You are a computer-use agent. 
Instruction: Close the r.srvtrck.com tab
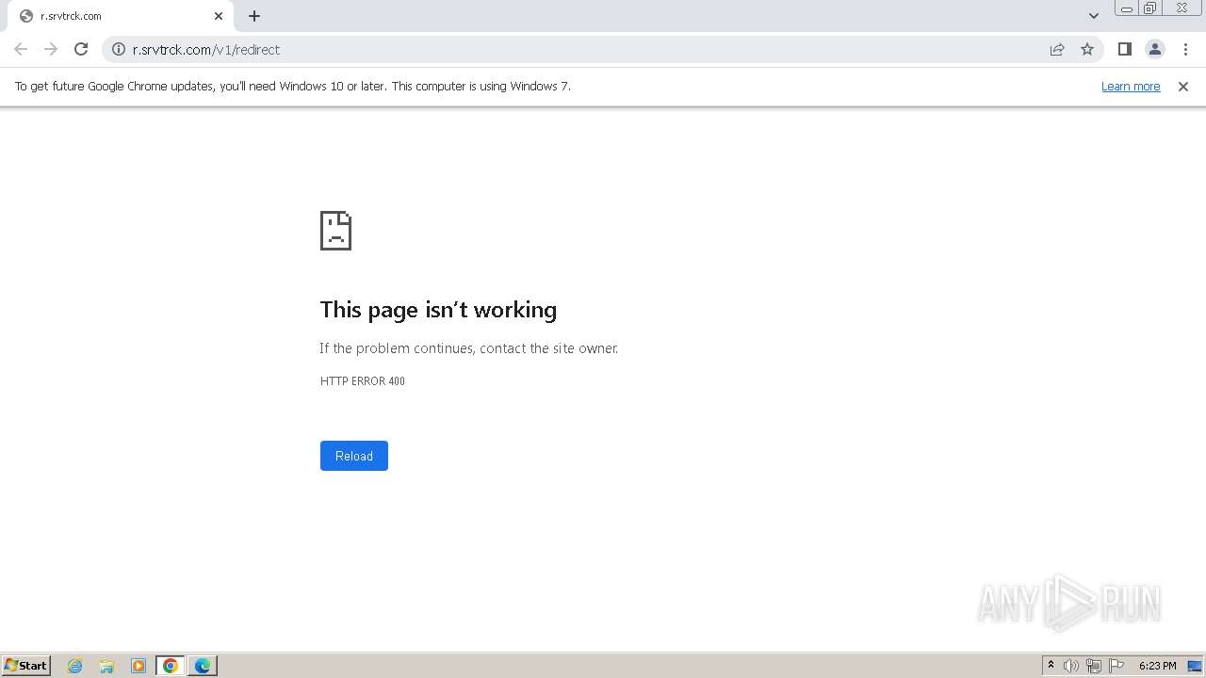click(219, 16)
